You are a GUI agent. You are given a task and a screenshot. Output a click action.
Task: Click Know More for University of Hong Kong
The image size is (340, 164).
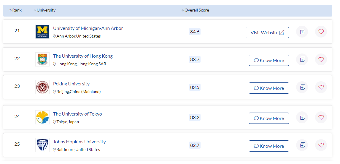(269, 60)
